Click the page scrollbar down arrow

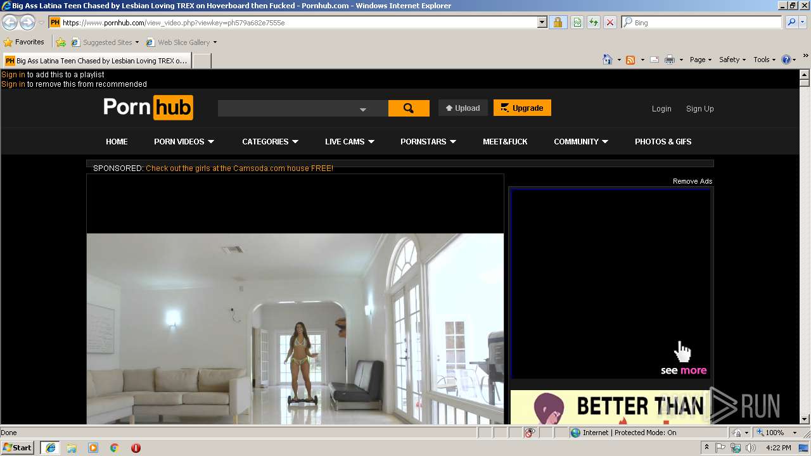tap(805, 419)
